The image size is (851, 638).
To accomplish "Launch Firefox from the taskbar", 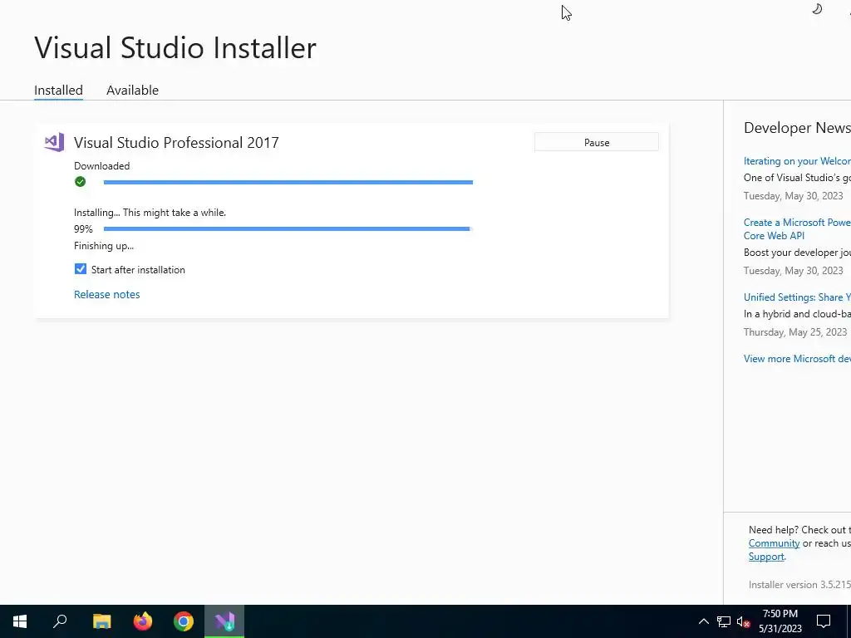I will 143,621.
